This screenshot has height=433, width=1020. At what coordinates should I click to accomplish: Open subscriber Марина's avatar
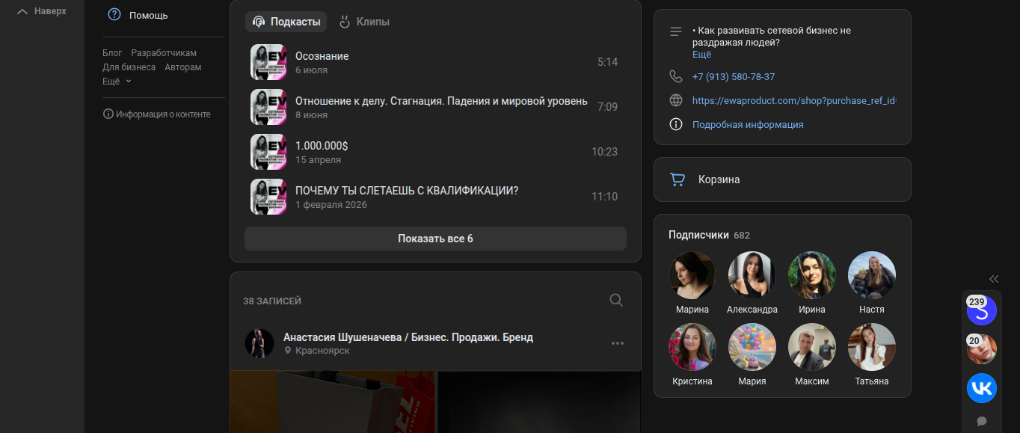692,275
